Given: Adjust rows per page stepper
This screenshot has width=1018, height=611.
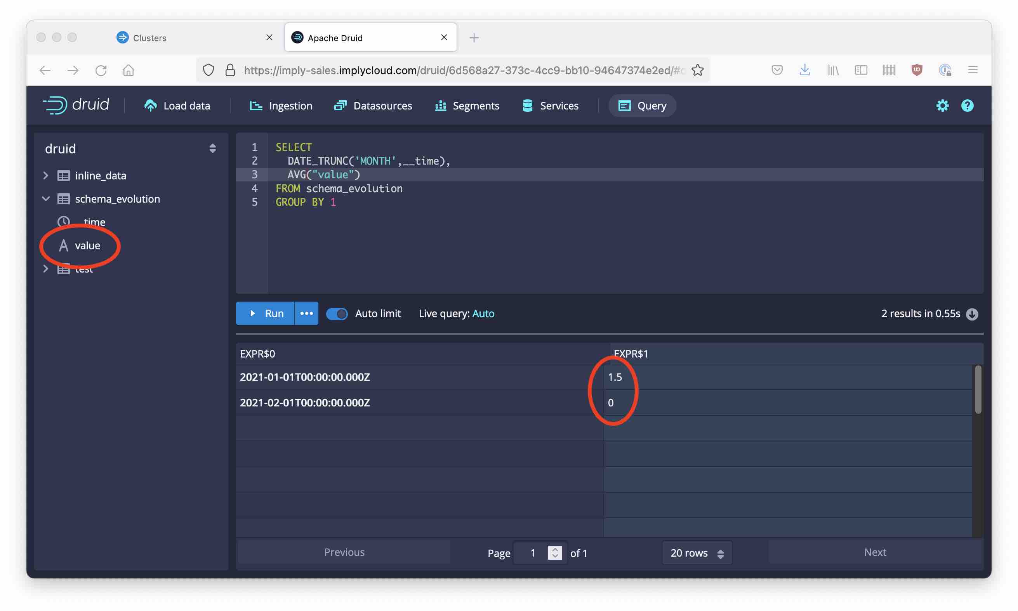Looking at the screenshot, I should click(x=720, y=552).
